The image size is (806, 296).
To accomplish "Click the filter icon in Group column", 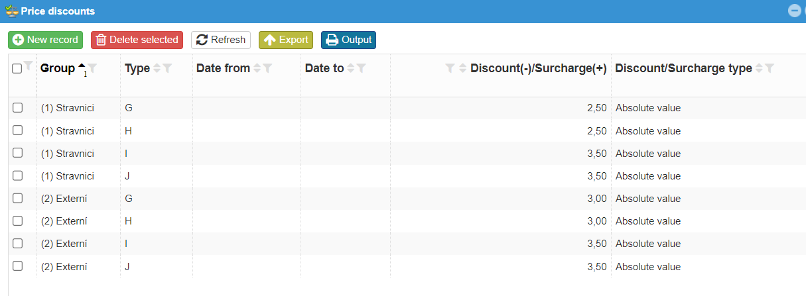I will (x=92, y=68).
